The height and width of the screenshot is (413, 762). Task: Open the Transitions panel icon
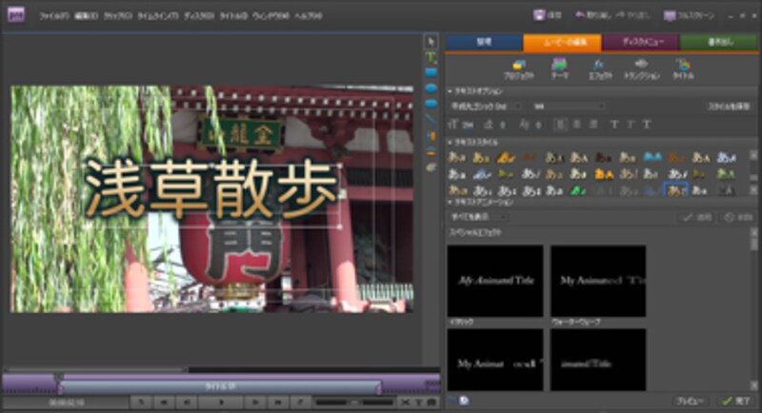click(x=641, y=69)
